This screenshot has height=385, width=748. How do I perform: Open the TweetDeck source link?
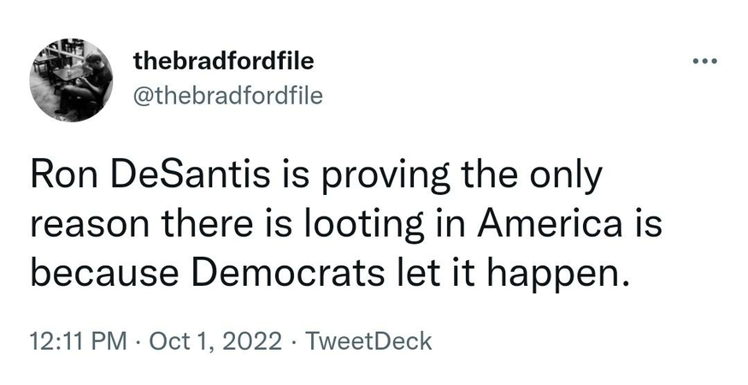[x=368, y=342]
